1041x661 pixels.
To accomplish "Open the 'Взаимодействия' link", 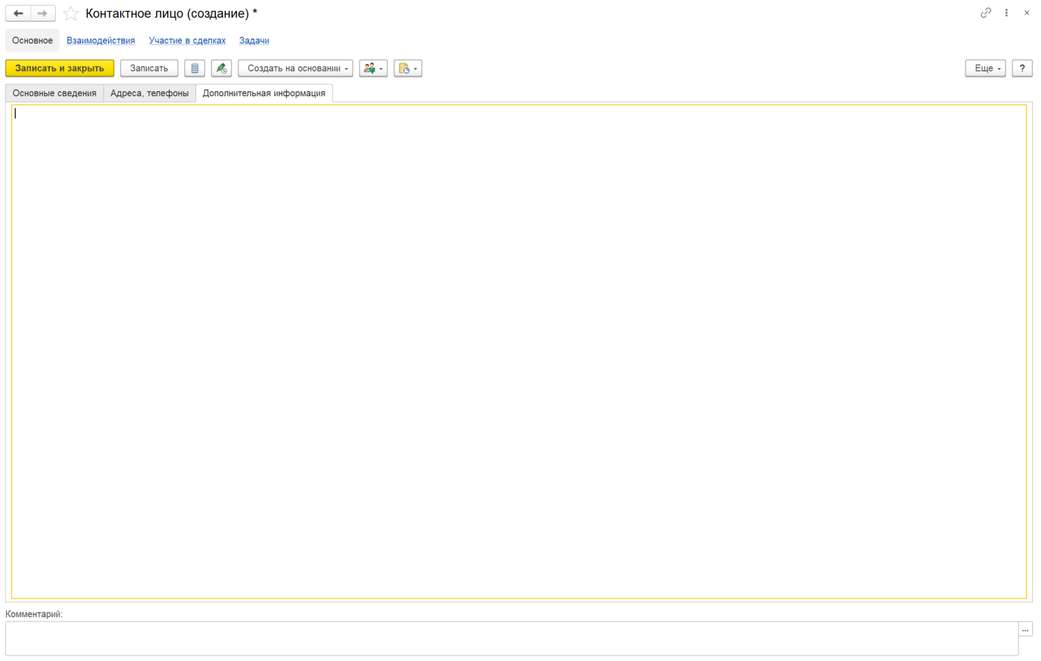I will point(101,41).
